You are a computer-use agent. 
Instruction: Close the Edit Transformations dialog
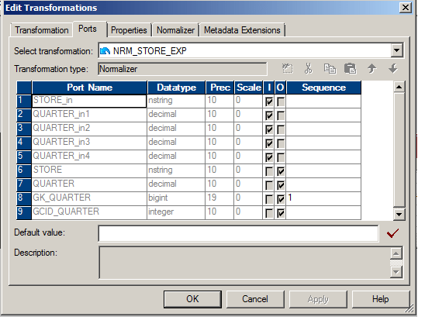406,7
